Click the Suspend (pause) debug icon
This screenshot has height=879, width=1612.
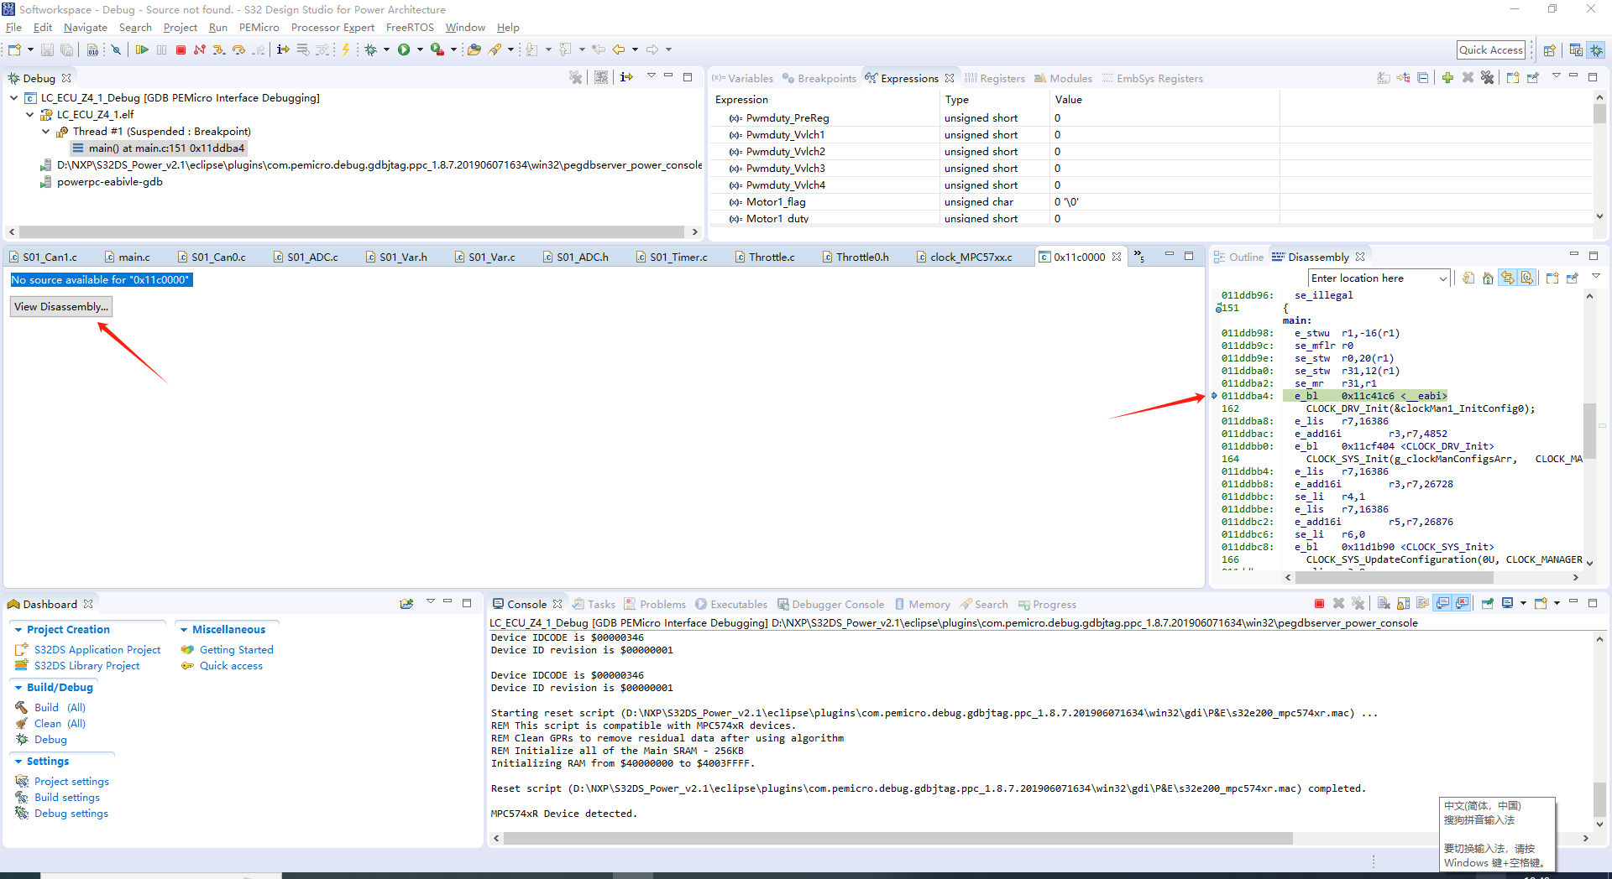coord(161,49)
